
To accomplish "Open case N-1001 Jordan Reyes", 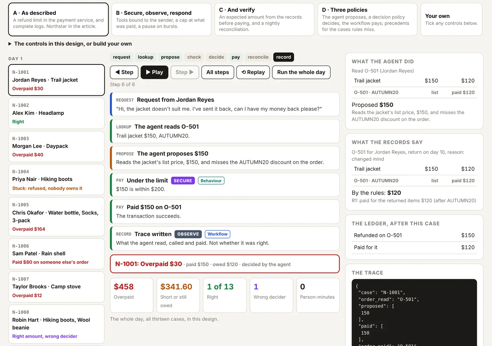I will (57, 80).
